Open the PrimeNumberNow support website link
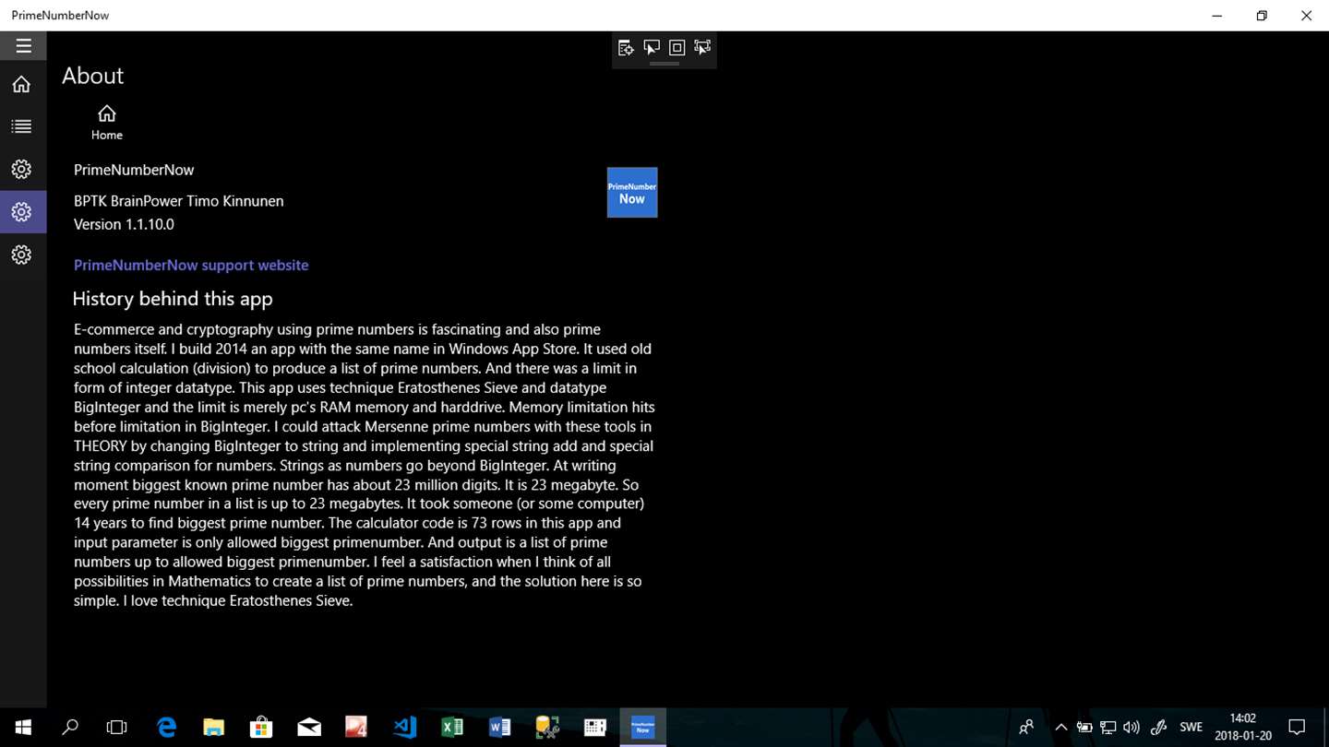 click(191, 265)
